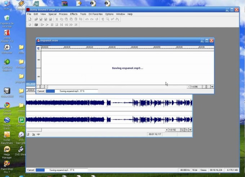
Task: Click the upper waveform channel in lower window
Action: (109, 103)
